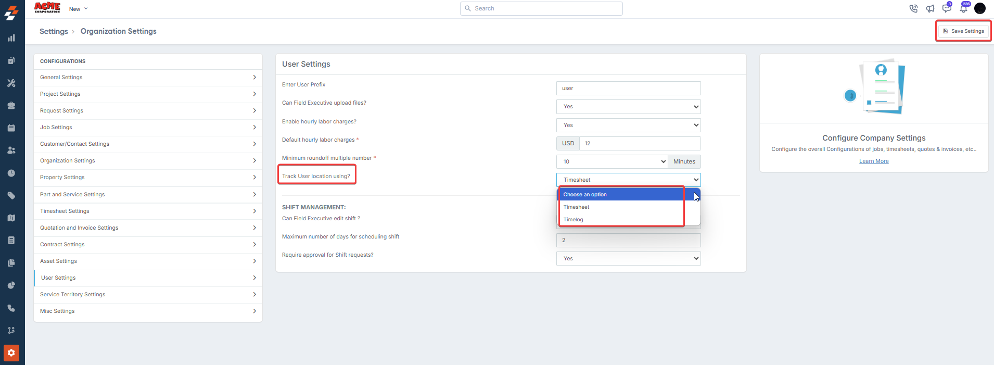Open the user profile avatar

(980, 8)
